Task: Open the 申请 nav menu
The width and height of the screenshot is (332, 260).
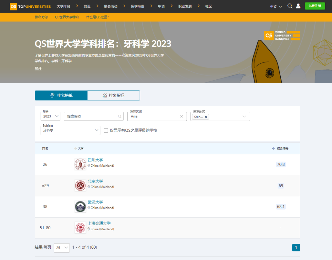Action: tap(161, 6)
